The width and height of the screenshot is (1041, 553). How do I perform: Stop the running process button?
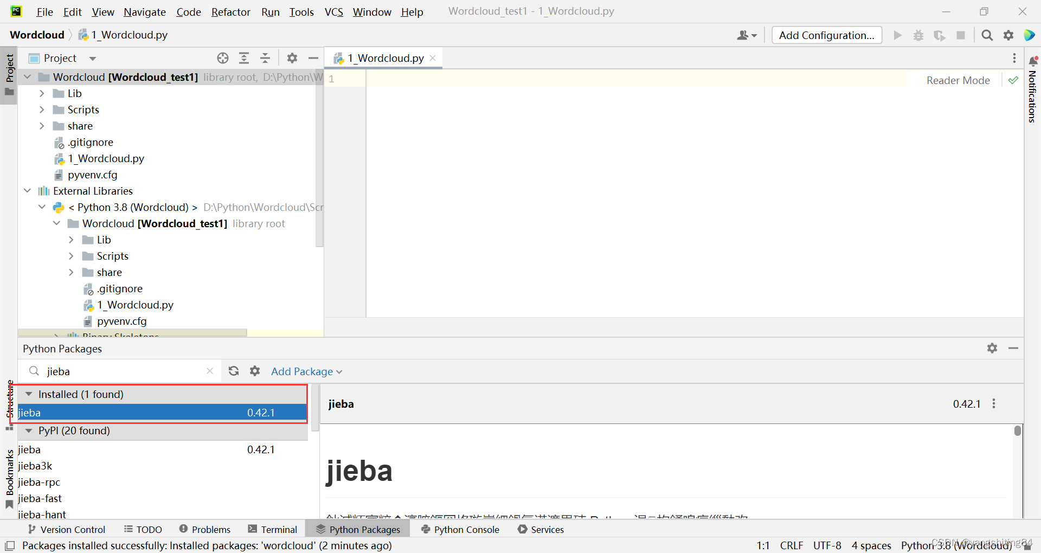961,35
